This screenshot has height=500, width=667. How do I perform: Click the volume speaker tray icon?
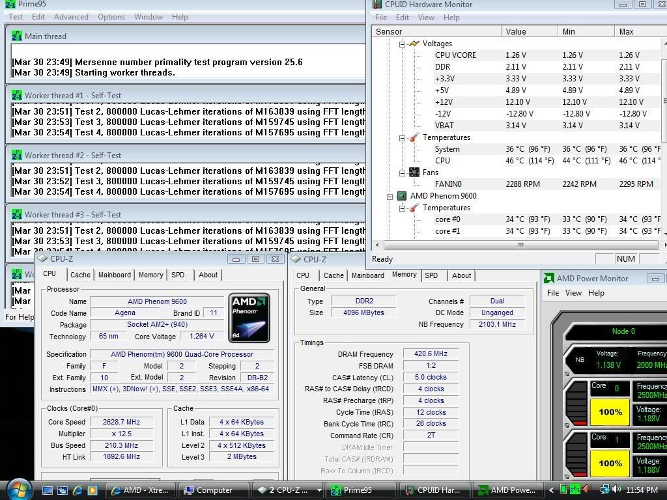617,490
